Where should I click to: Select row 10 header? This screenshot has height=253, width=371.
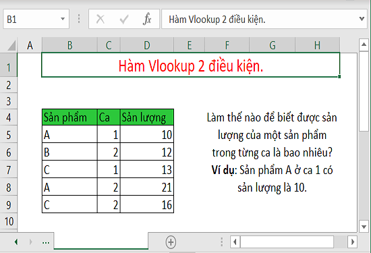(x=9, y=221)
